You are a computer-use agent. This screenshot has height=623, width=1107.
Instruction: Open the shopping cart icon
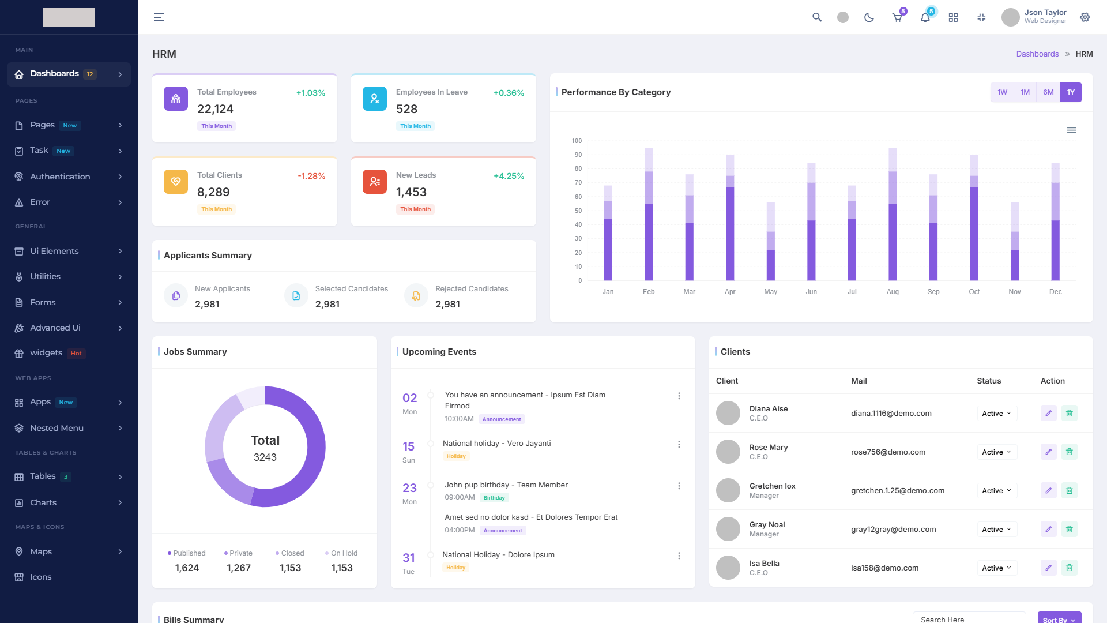tap(897, 17)
